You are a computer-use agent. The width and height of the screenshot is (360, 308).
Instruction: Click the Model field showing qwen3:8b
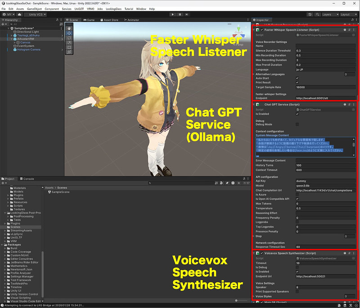pos(324,185)
